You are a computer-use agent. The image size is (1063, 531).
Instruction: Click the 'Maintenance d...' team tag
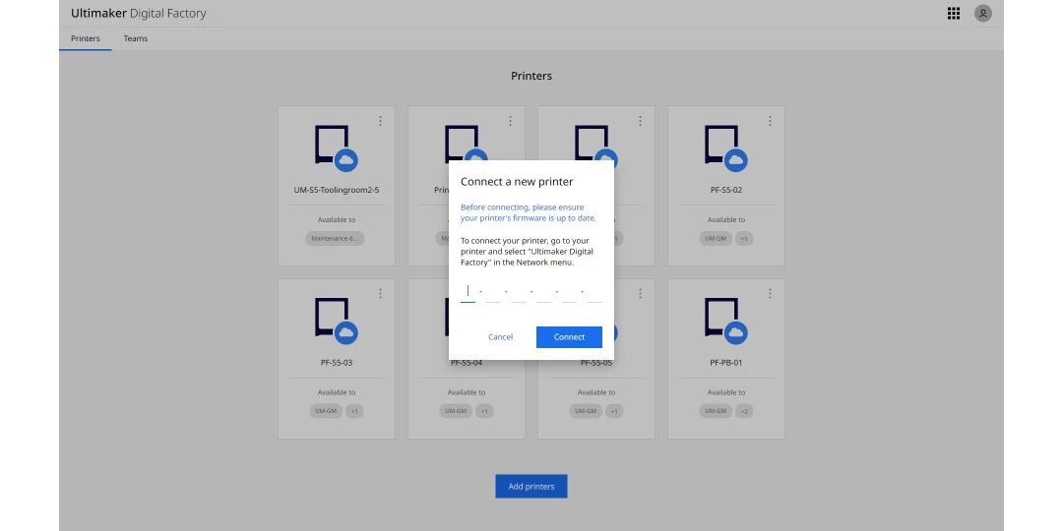(x=335, y=238)
